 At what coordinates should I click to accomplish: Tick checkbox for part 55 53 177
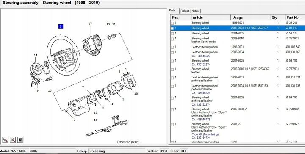click(172, 34)
